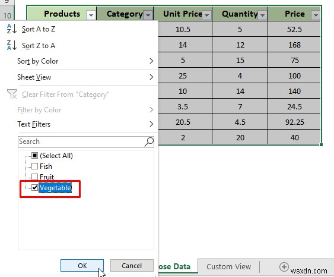
Task: Open Text Filters menu entry
Action: tap(79, 124)
